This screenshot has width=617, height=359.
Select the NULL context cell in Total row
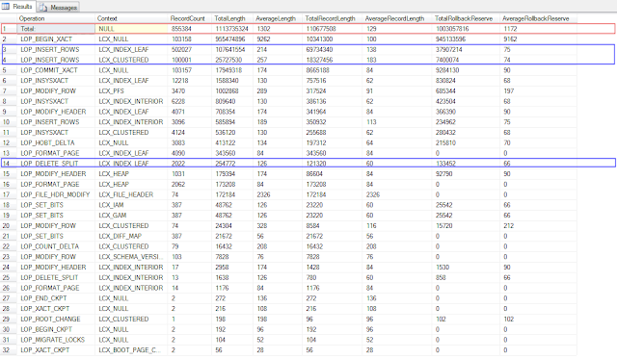[131, 29]
